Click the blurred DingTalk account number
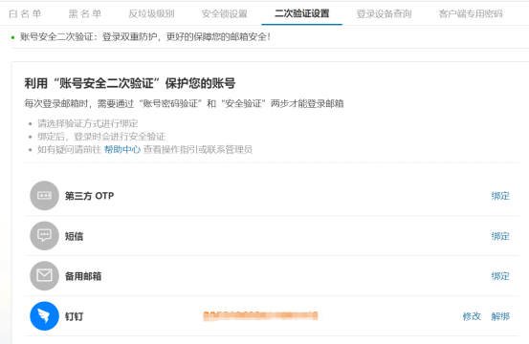Viewport: 529px width, 344px height. (x=260, y=316)
